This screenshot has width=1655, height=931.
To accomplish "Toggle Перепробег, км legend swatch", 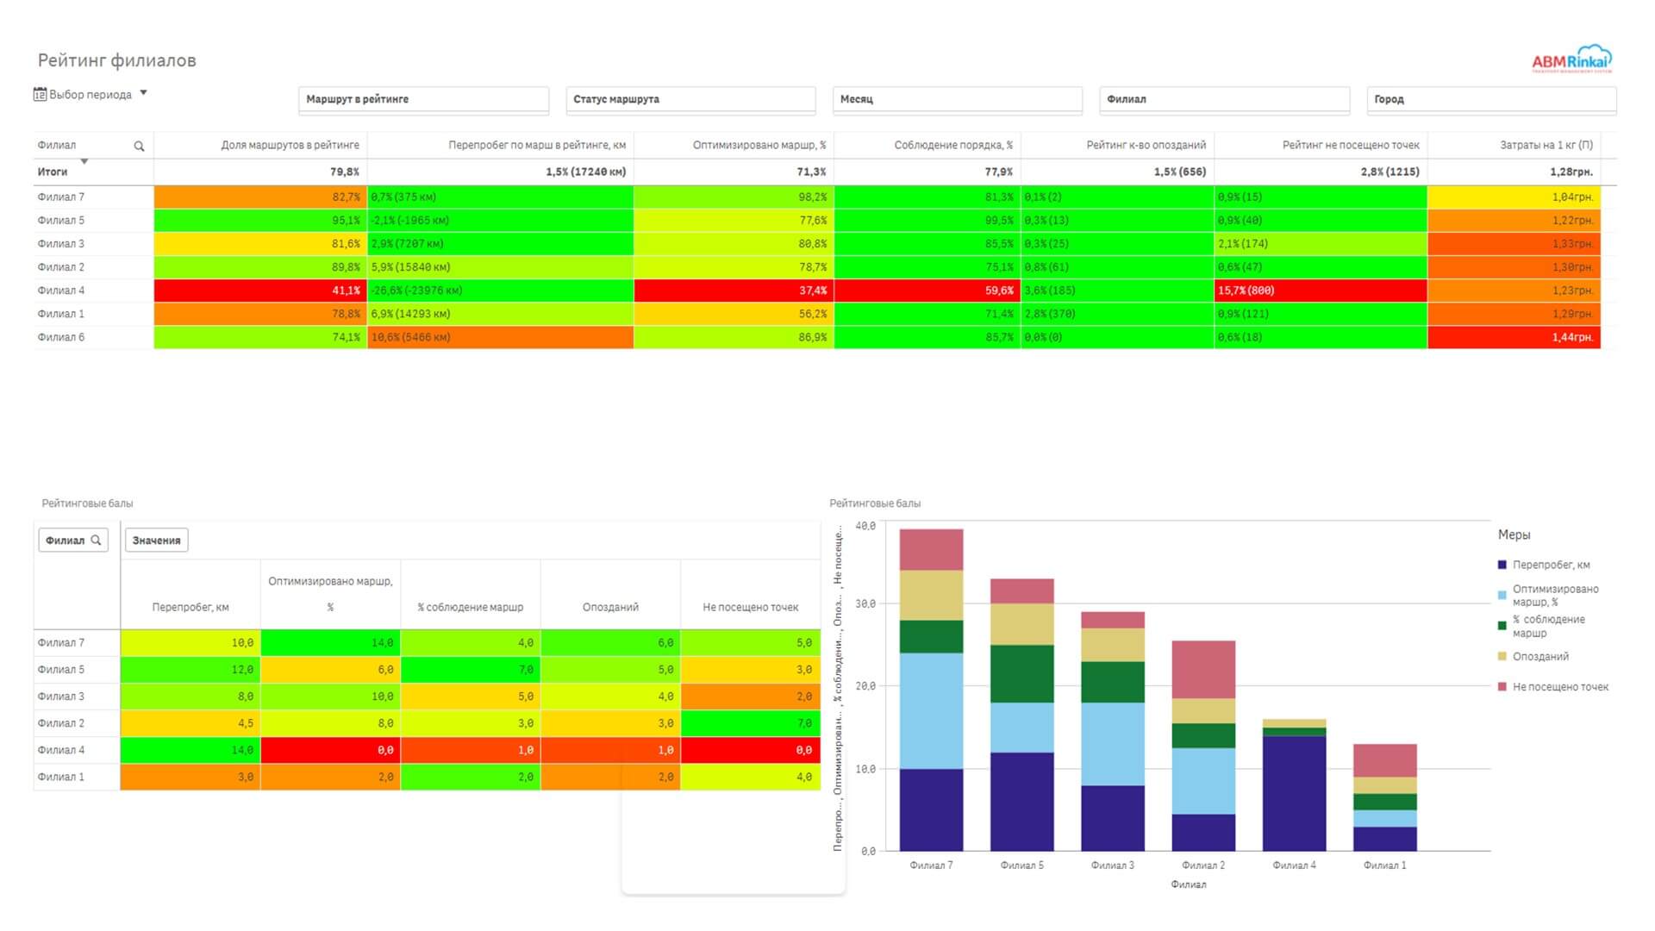I will click(x=1502, y=565).
